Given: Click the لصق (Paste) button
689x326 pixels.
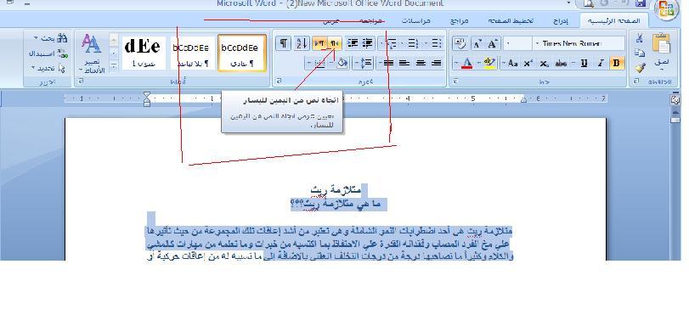Looking at the screenshot, I should click(661, 50).
